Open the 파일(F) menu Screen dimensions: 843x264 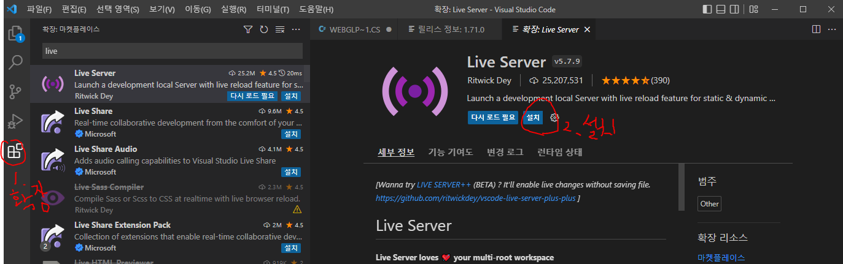[x=39, y=9]
